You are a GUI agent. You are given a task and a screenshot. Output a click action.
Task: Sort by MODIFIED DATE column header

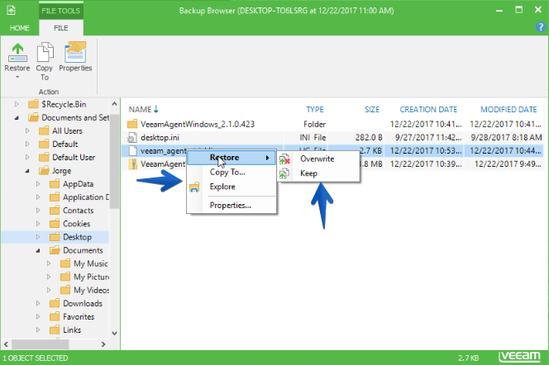(508, 110)
